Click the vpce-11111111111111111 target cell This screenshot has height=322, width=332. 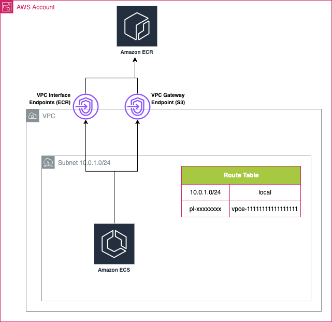(265, 208)
